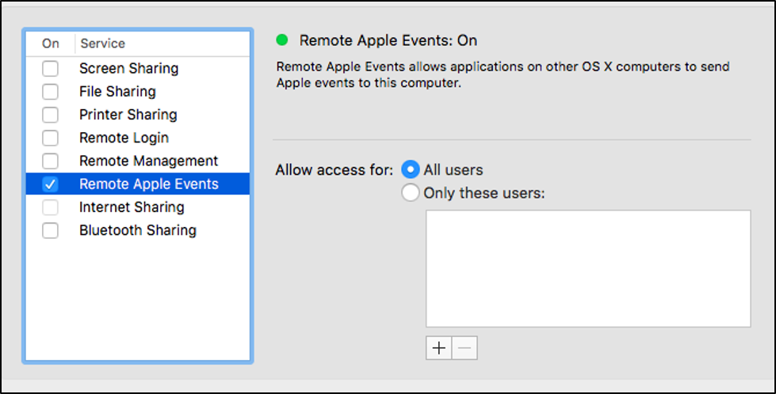Viewport: 776px width, 394px height.
Task: Select the Remote Apple Events row label
Action: pyautogui.click(x=148, y=184)
